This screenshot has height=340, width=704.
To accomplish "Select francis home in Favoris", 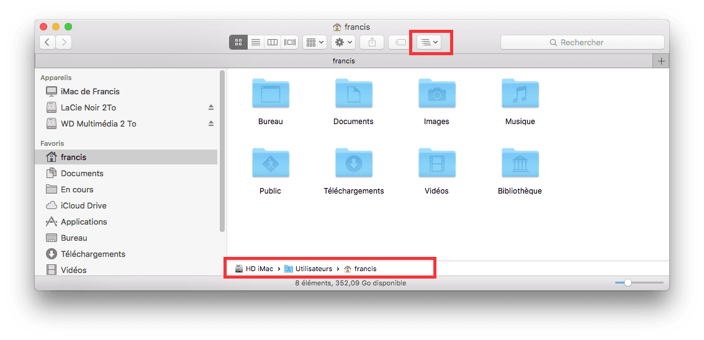I will pyautogui.click(x=127, y=158).
